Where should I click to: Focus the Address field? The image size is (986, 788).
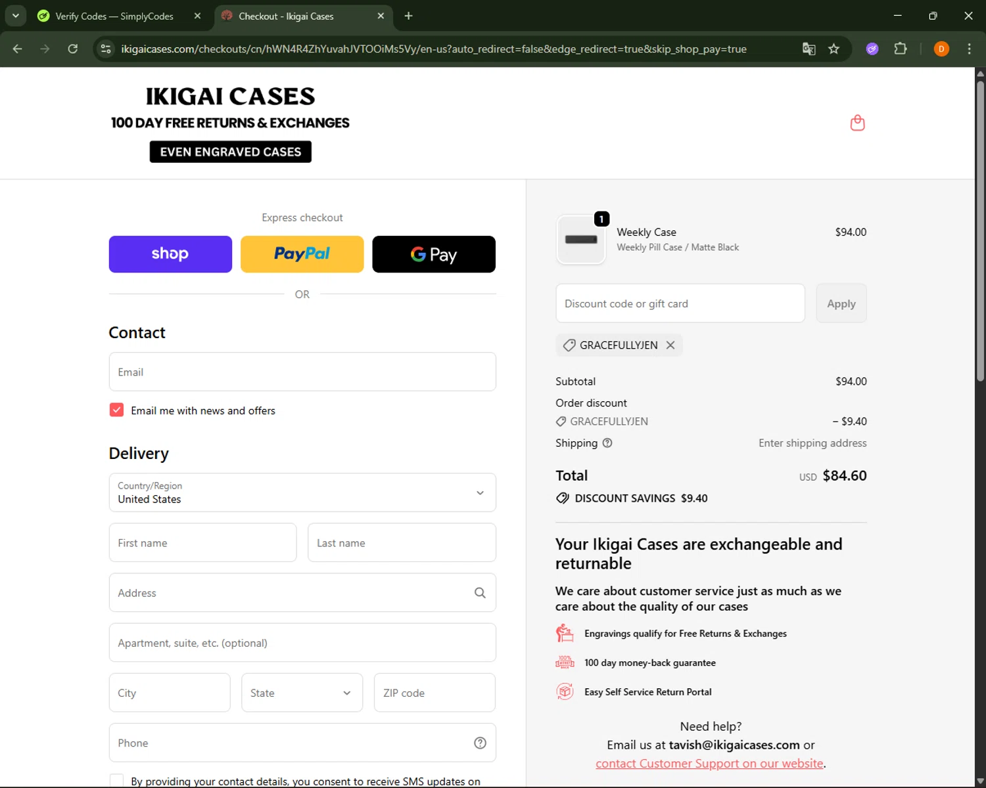pos(302,593)
